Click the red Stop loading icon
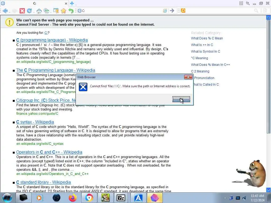Image resolution: width=271 pixels, height=203 pixels. 22,11
